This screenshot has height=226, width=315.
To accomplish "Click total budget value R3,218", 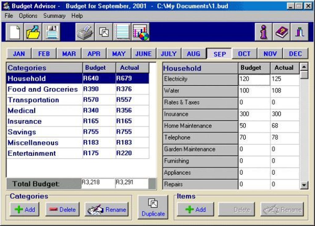I will (x=98, y=183).
